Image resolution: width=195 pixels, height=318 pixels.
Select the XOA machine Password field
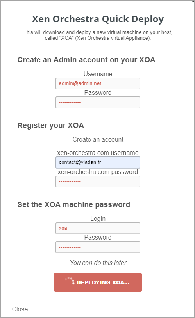pos(98,247)
